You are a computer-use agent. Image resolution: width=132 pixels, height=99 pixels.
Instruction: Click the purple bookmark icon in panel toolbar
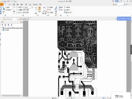[8, 25]
